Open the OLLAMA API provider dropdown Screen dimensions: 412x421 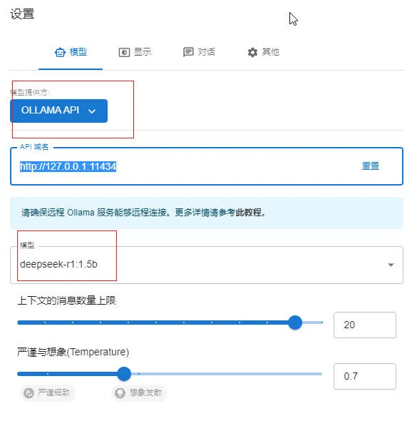tap(58, 111)
